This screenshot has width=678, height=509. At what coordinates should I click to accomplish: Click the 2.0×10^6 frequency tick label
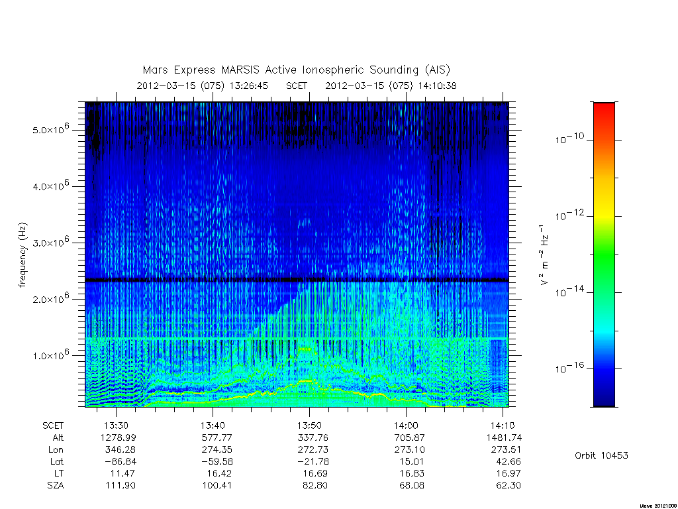(50, 298)
